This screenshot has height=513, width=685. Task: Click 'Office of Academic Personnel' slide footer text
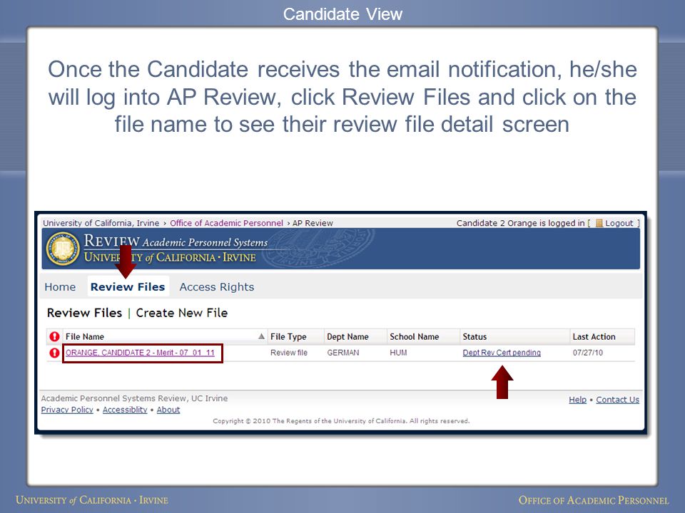594,500
